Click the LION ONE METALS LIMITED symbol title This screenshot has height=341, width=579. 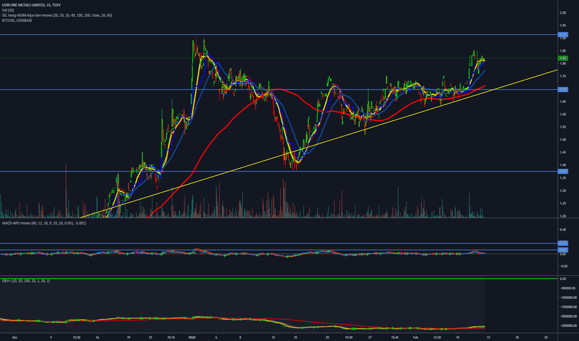click(32, 5)
